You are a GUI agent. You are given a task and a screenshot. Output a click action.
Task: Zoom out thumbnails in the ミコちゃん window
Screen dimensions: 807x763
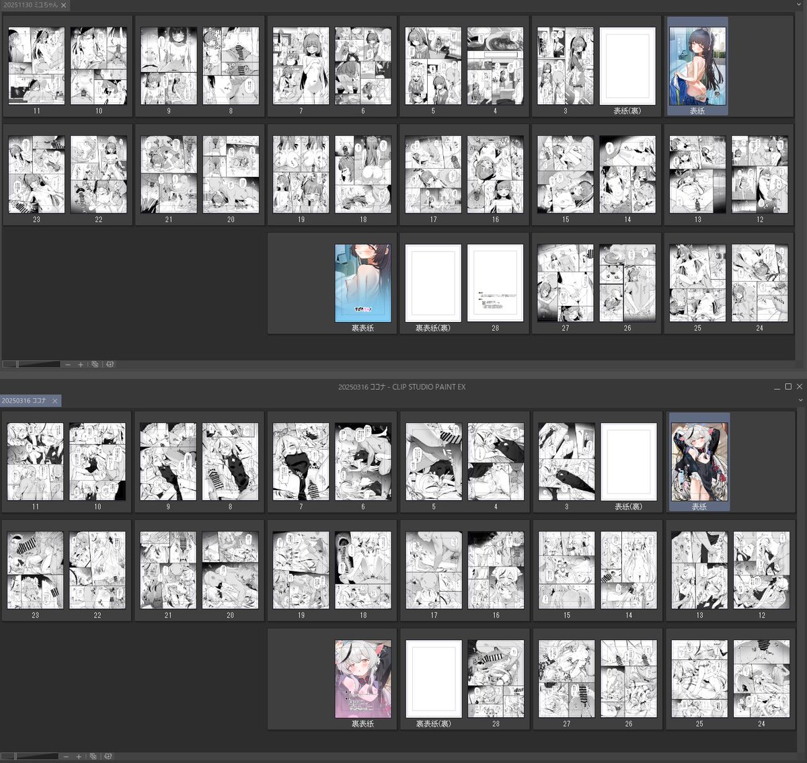(x=67, y=364)
